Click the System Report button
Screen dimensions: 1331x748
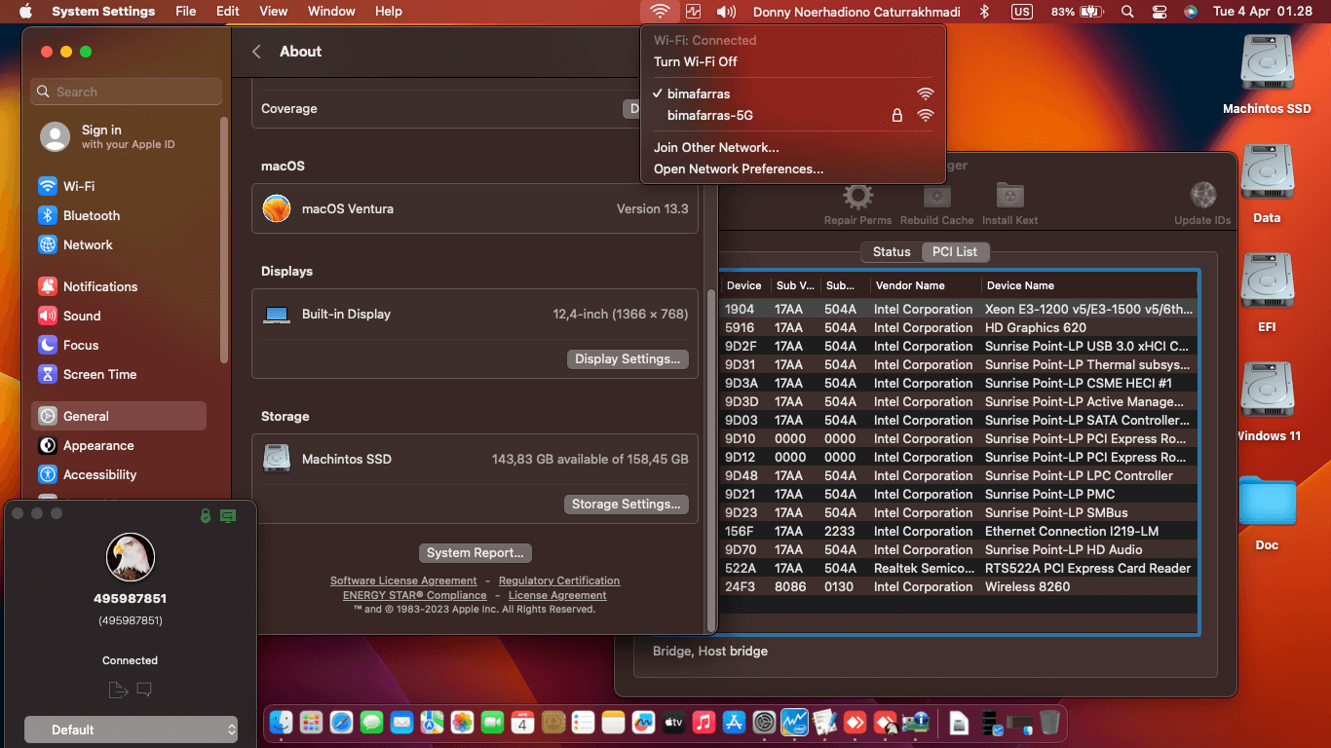point(475,552)
